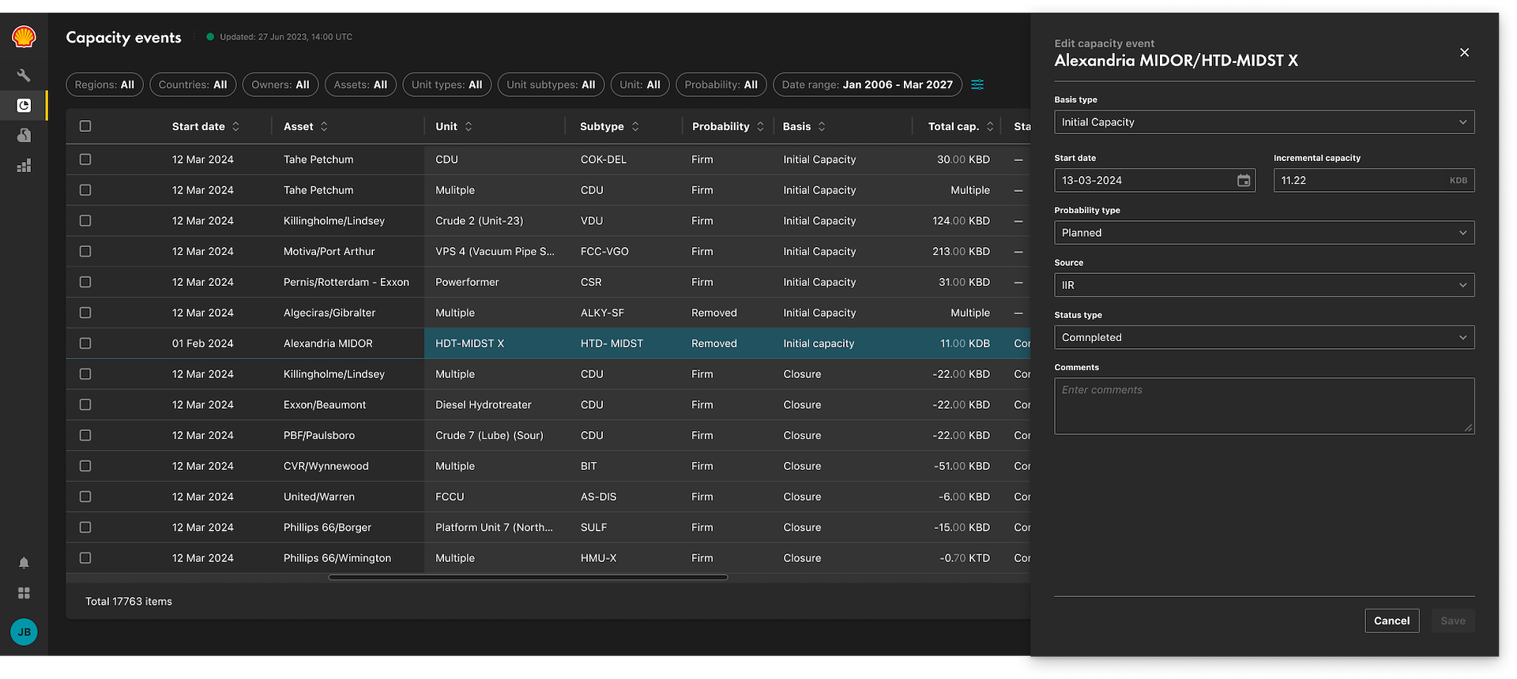The width and height of the screenshot is (1517, 679).
Task: Open the Source dropdown showing IIR
Action: (x=1264, y=285)
